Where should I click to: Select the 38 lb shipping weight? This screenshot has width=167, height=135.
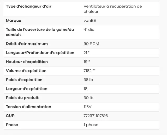point(88,80)
